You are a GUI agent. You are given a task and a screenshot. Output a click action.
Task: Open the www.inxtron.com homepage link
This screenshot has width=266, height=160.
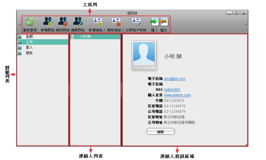coord(177,95)
